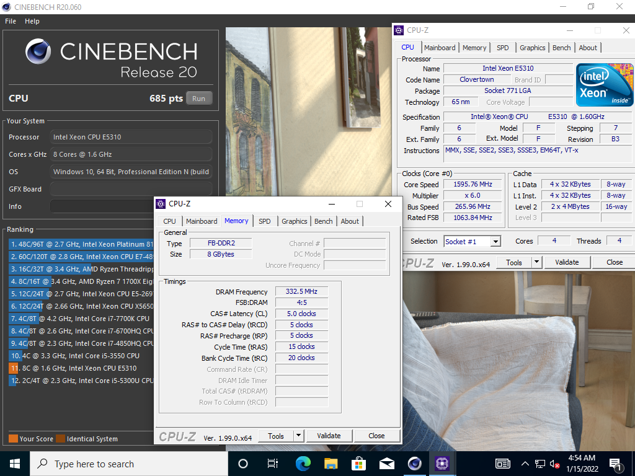Image resolution: width=635 pixels, height=476 pixels.
Task: Open SPD tab in back CPU-Z window
Action: (502, 48)
